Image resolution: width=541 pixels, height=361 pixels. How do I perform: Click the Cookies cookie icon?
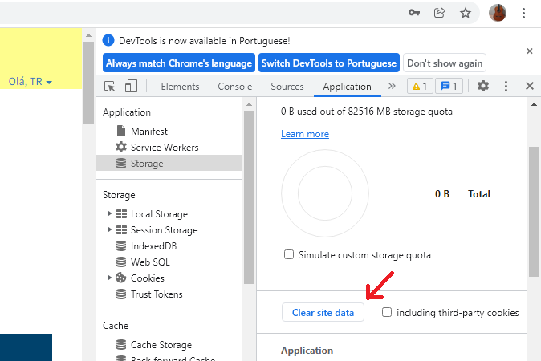point(120,278)
